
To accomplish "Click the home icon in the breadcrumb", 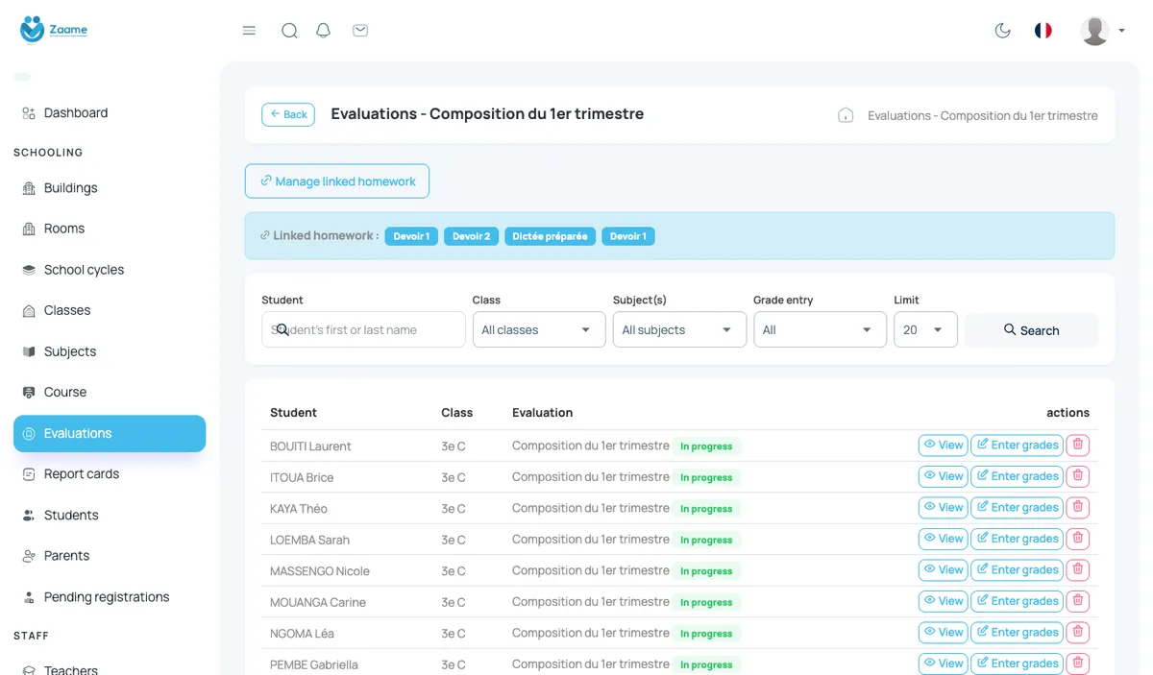I will [846, 115].
